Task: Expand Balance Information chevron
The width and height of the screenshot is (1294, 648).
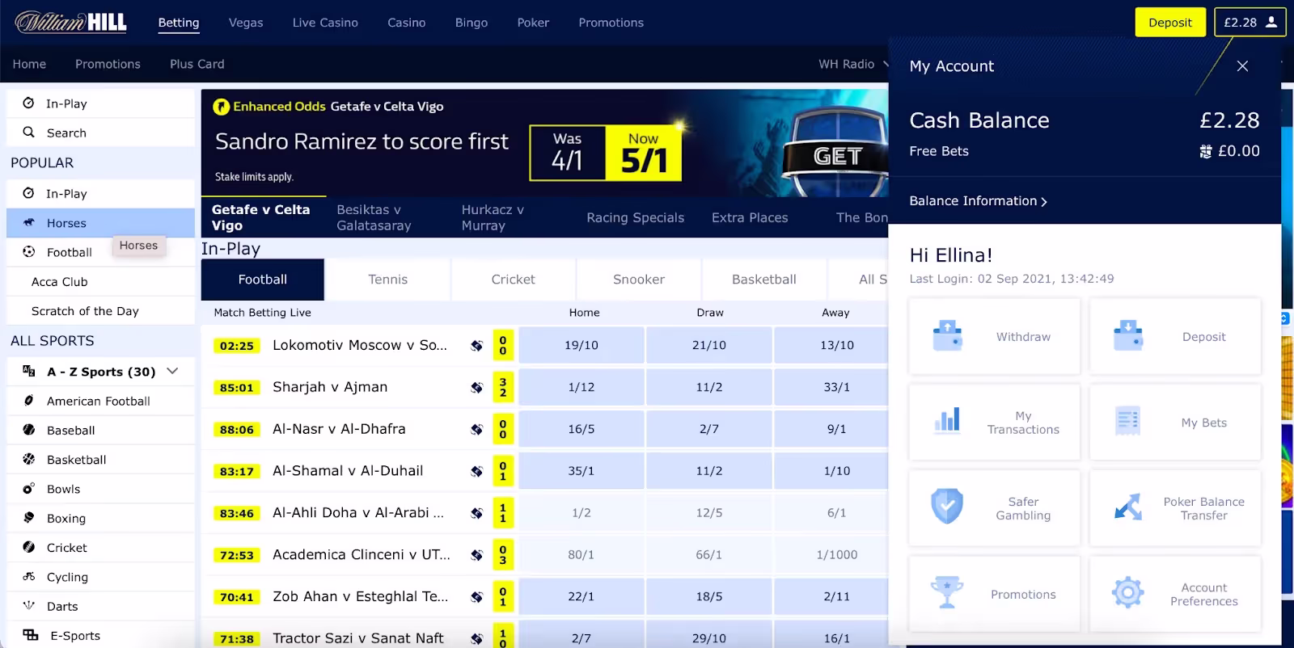Action: point(1044,201)
